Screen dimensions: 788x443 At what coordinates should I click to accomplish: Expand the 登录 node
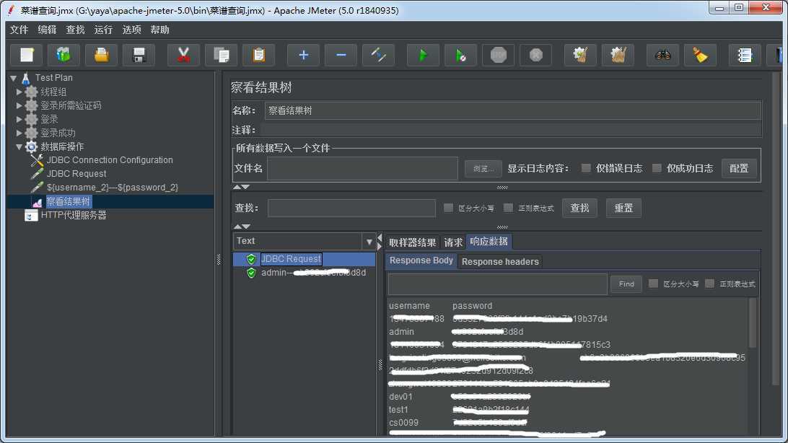tap(19, 119)
